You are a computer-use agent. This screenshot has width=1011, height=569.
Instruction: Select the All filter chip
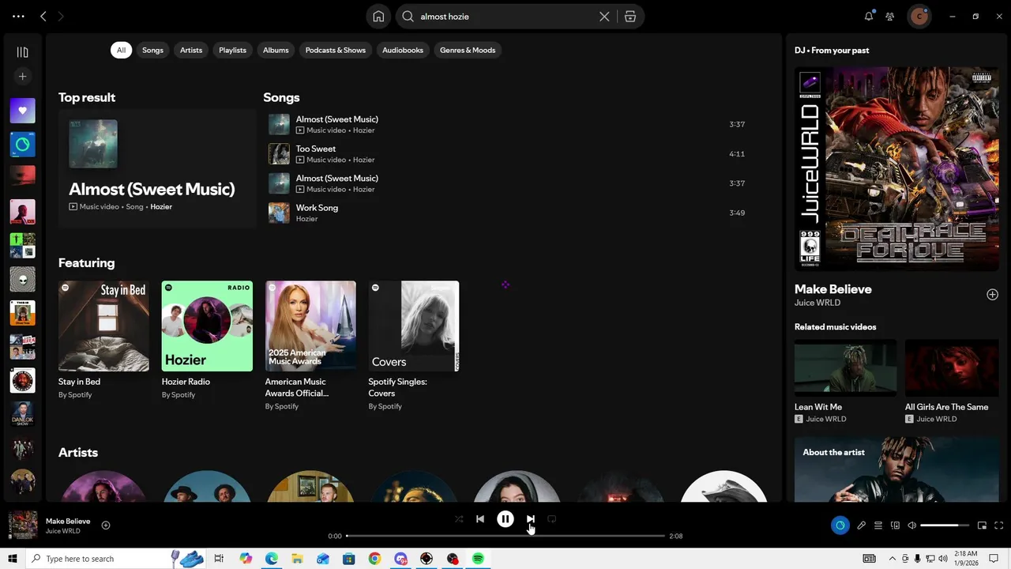(x=121, y=50)
